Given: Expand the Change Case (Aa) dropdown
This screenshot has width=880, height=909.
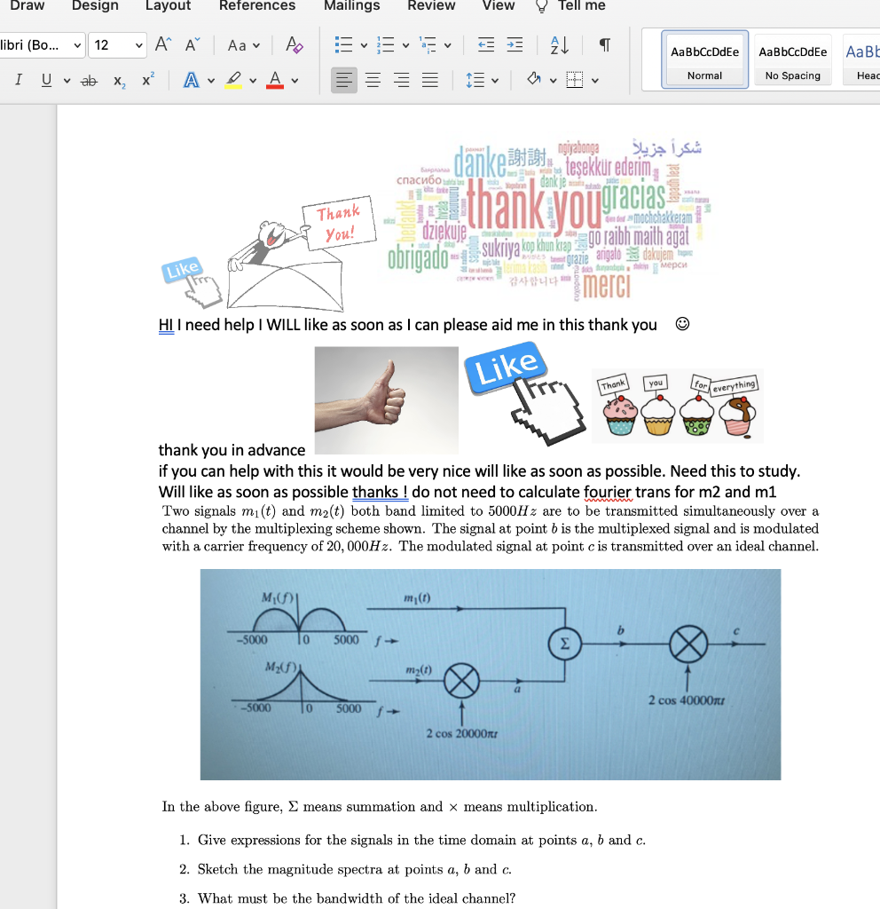Looking at the screenshot, I should [x=242, y=45].
